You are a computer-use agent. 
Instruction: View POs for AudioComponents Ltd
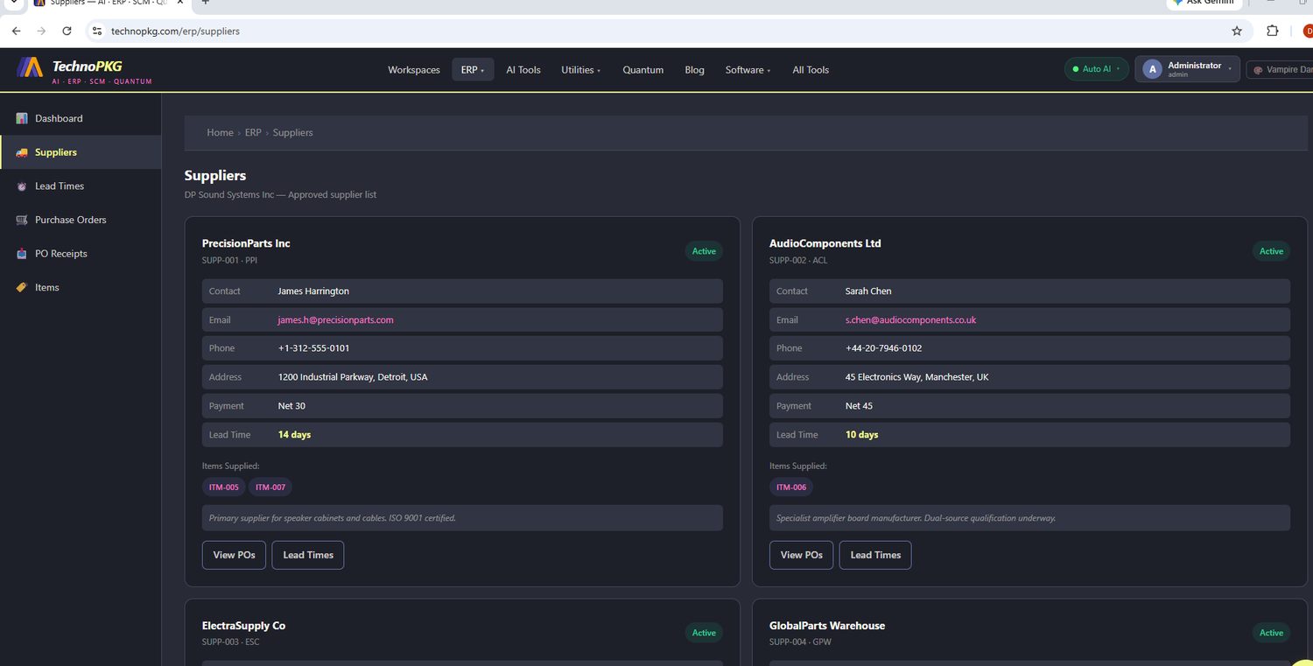(801, 555)
